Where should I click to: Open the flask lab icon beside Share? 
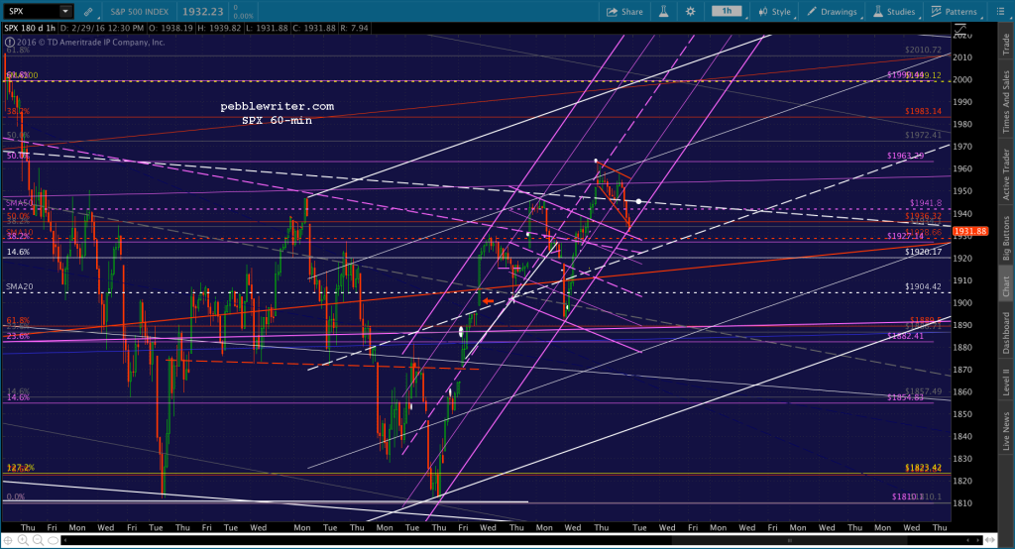(663, 12)
